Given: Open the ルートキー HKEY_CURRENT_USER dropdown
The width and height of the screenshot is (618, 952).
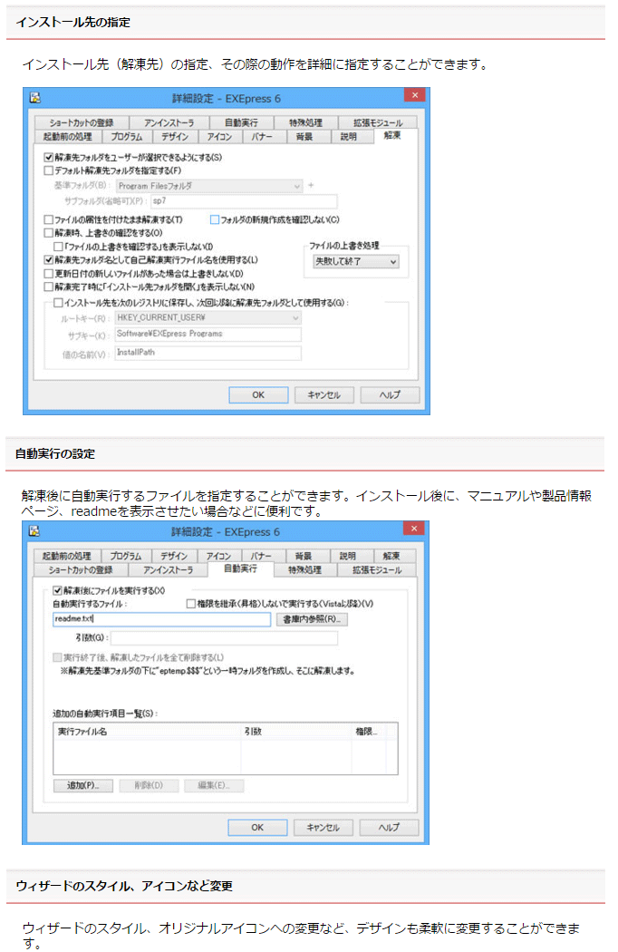Looking at the screenshot, I should [x=208, y=317].
